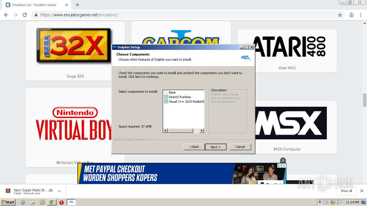Close the Emulators List tab
This screenshot has width=367, height=206.
click(x=67, y=5)
